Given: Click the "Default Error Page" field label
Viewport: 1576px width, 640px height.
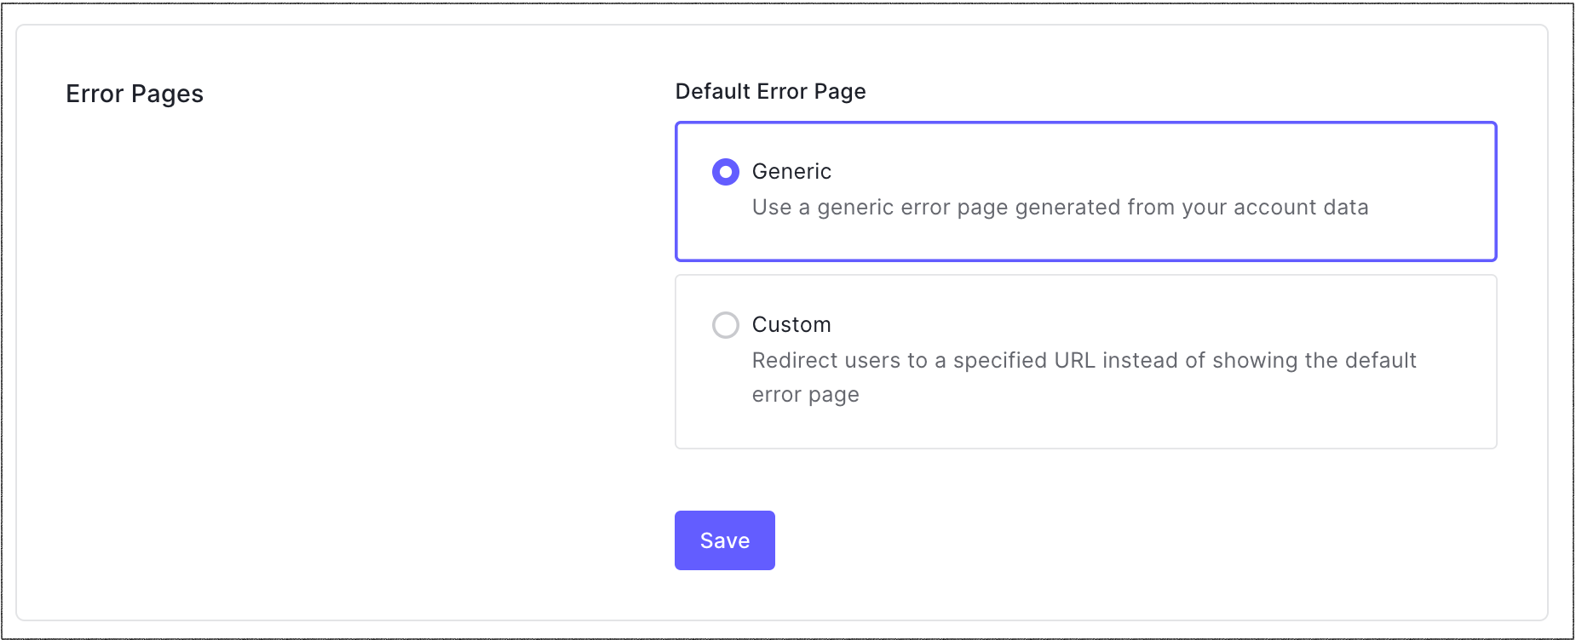Looking at the screenshot, I should pos(770,92).
